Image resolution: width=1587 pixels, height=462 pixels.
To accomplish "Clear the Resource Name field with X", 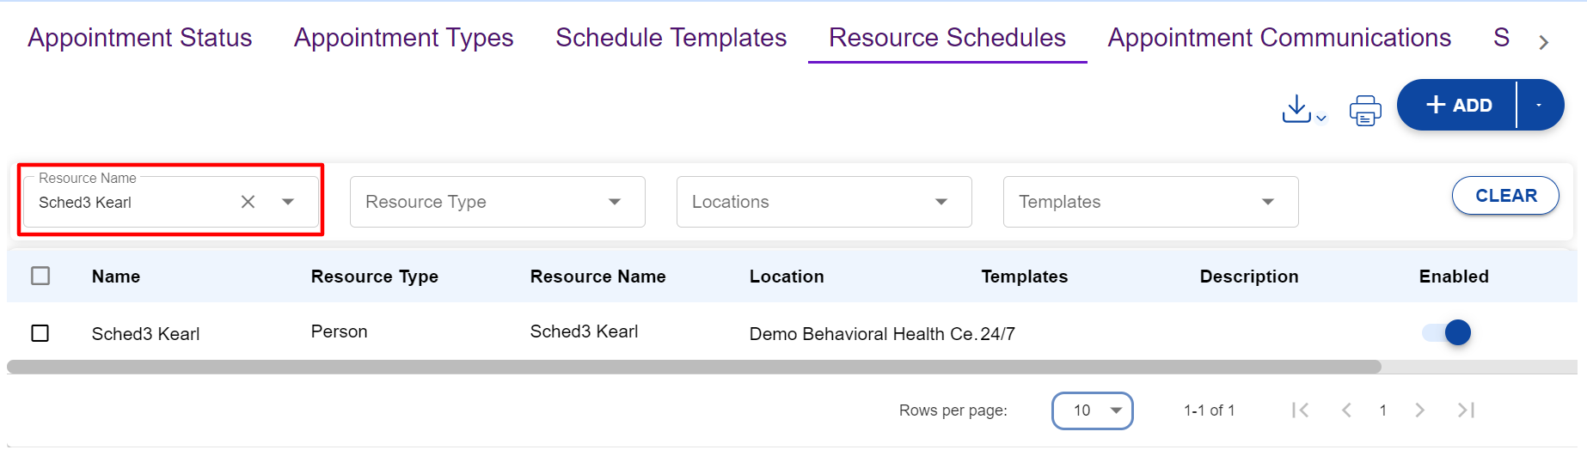I will [x=248, y=202].
